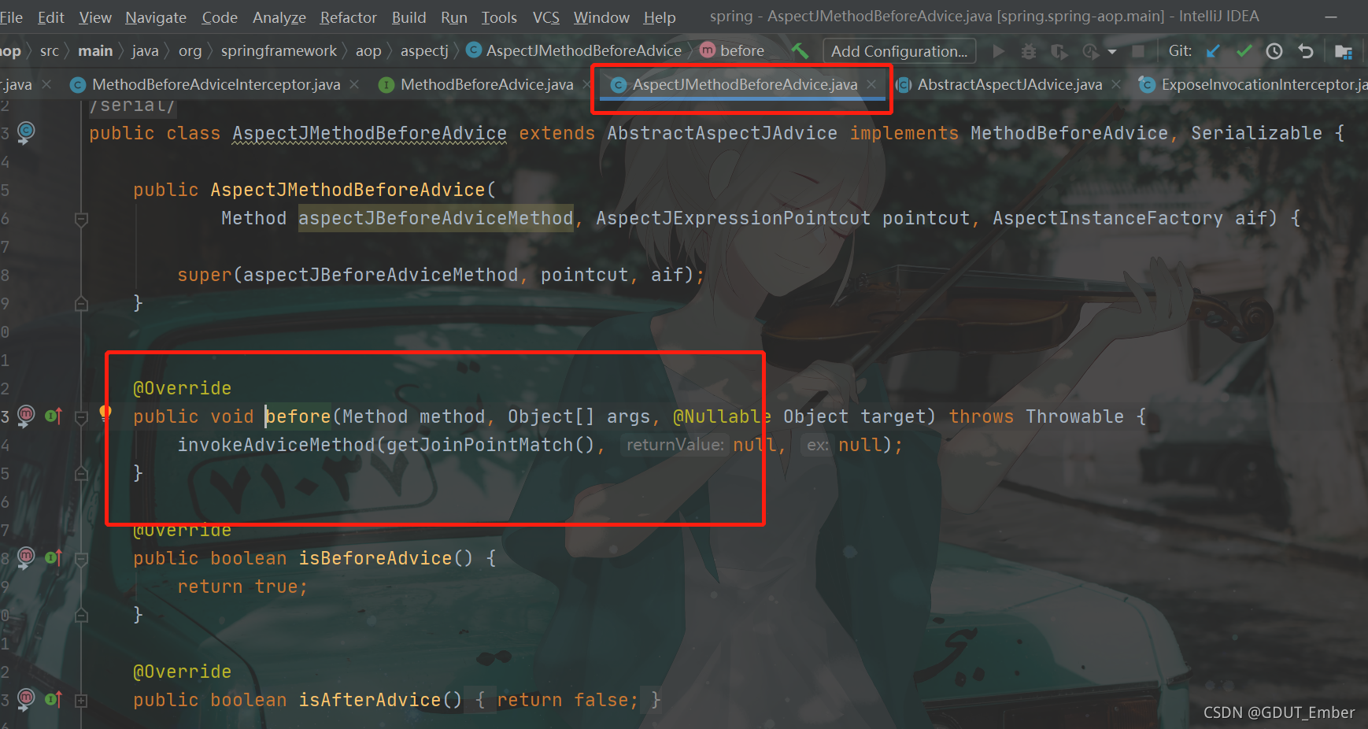Switch to AbstractAspectJAdvice.java tab
This screenshot has width=1368, height=729.
pyautogui.click(x=1009, y=84)
